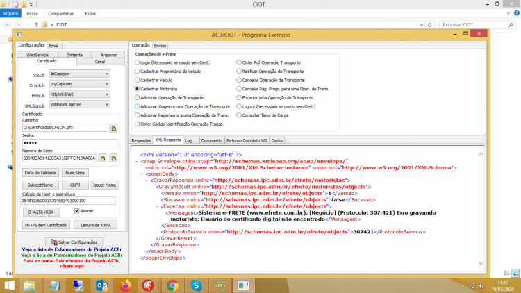
Task: Click second icon beside Número de Série field
Action: [113, 158]
